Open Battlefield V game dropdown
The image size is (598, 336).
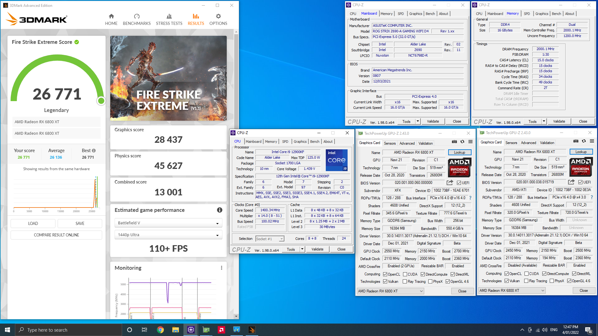point(168,223)
